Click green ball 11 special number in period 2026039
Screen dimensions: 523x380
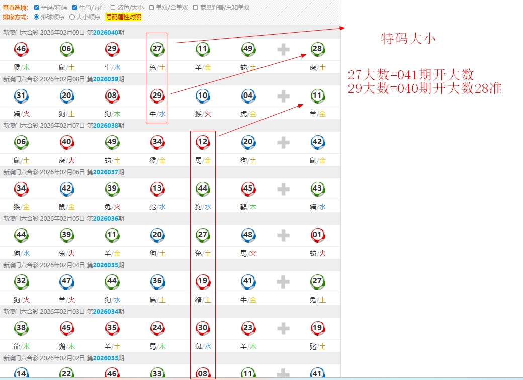click(317, 96)
